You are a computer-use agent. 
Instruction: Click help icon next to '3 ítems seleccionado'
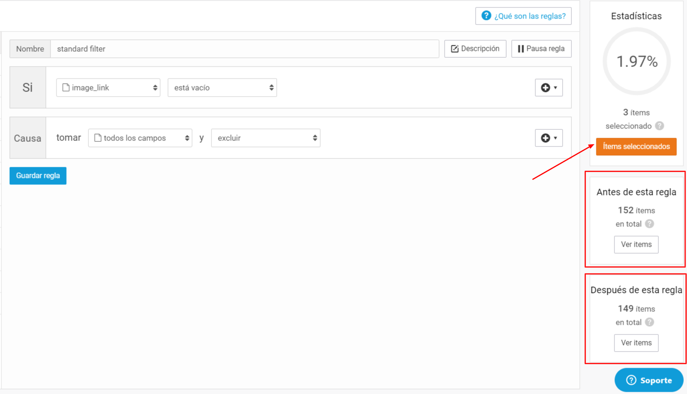pyautogui.click(x=660, y=126)
